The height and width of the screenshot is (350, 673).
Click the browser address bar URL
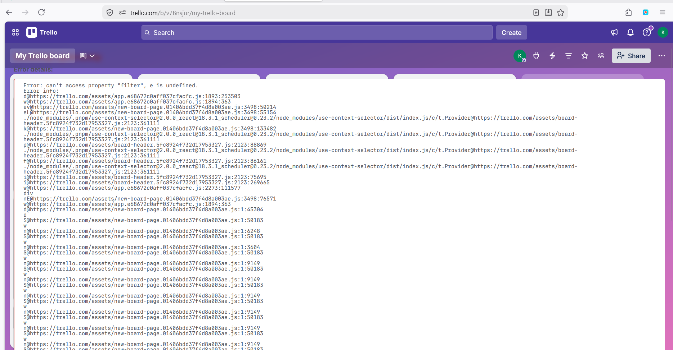pyautogui.click(x=183, y=13)
